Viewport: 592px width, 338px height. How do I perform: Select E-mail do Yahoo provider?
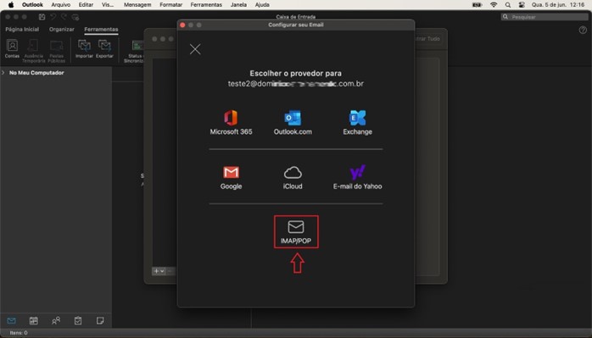pyautogui.click(x=357, y=177)
